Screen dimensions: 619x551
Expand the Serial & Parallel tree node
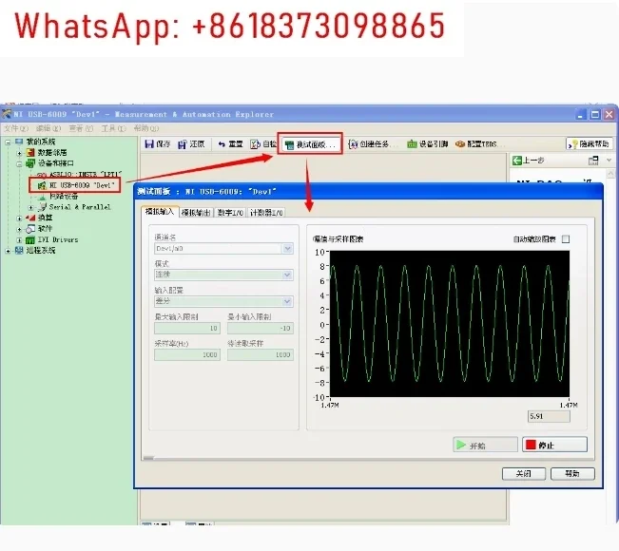[30, 207]
